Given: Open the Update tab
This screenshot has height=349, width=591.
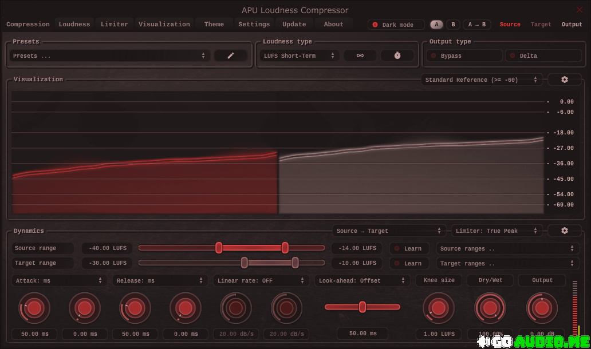Looking at the screenshot, I should 294,24.
